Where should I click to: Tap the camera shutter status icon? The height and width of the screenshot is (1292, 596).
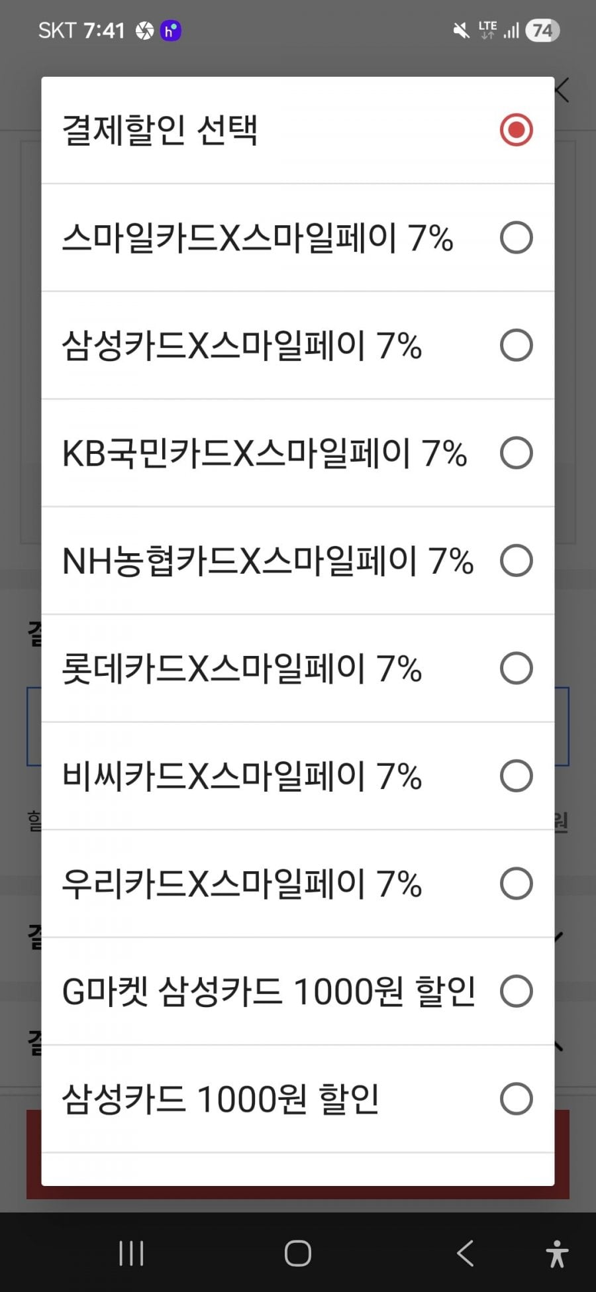[x=144, y=30]
